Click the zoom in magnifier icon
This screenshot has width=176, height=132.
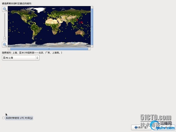point(5,9)
